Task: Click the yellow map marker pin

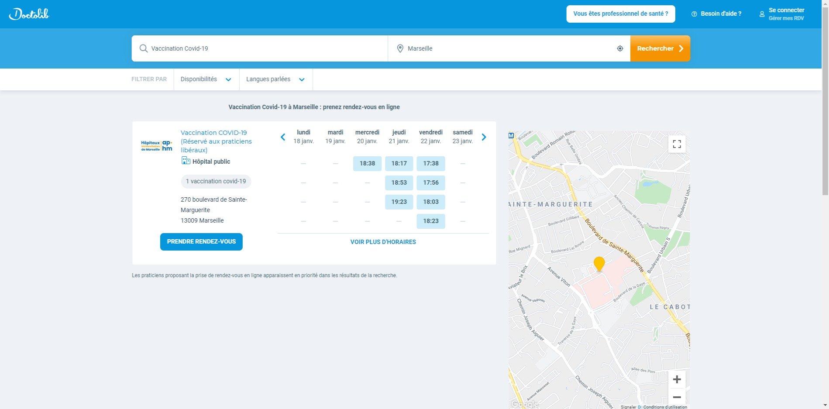Action: tap(599, 264)
